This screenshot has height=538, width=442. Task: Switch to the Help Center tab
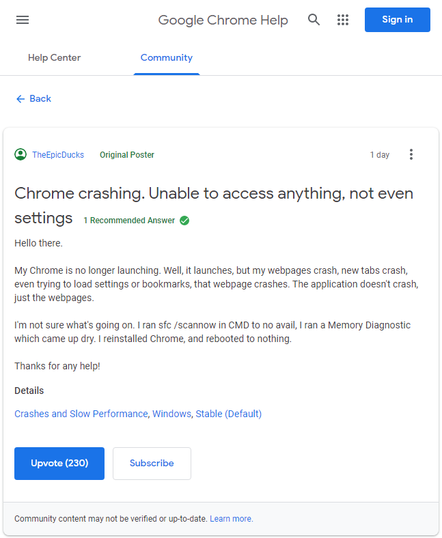click(54, 58)
